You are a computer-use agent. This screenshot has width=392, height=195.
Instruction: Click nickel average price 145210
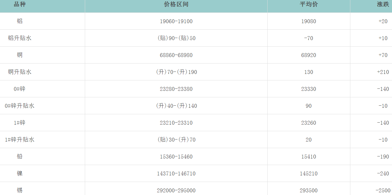[308, 174]
